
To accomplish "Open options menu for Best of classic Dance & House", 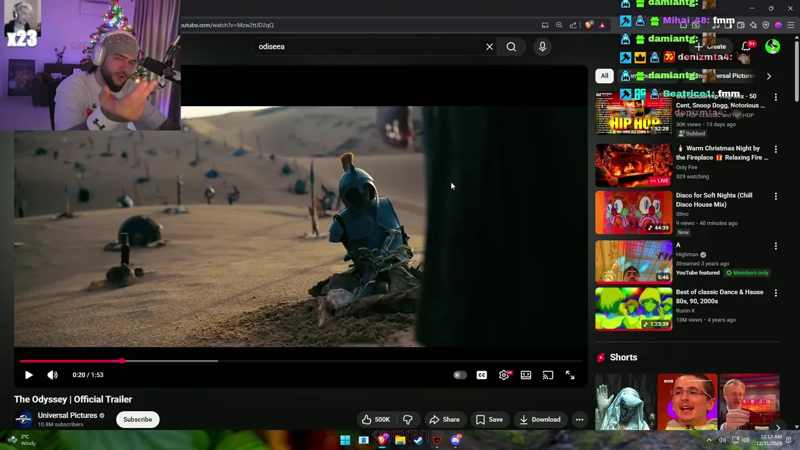I will pyautogui.click(x=776, y=293).
